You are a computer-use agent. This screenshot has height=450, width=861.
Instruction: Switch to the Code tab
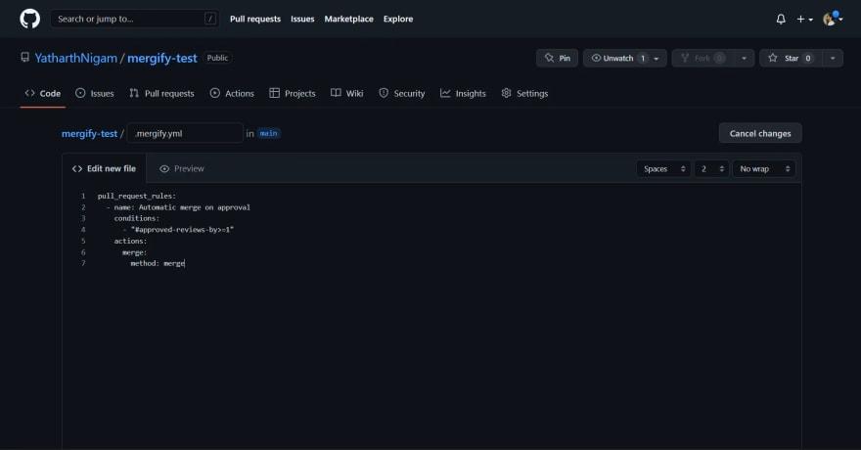tap(43, 93)
